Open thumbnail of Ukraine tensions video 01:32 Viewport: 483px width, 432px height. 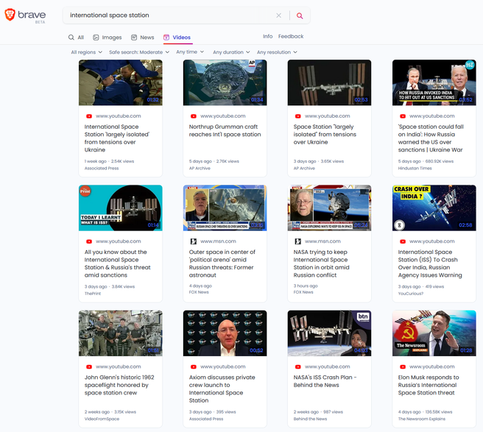pyautogui.click(x=121, y=82)
